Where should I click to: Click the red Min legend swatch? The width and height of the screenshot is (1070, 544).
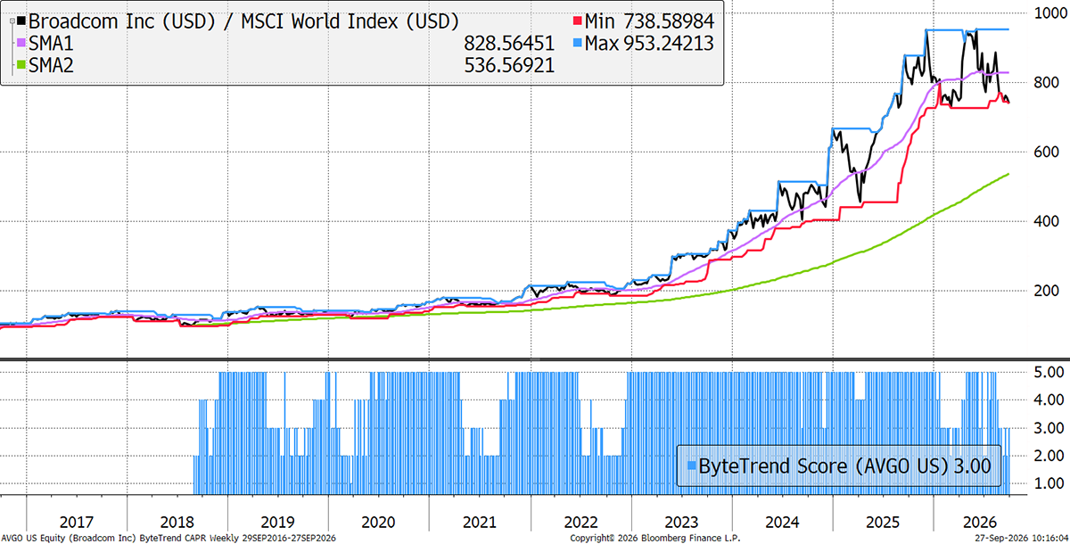pyautogui.click(x=577, y=20)
